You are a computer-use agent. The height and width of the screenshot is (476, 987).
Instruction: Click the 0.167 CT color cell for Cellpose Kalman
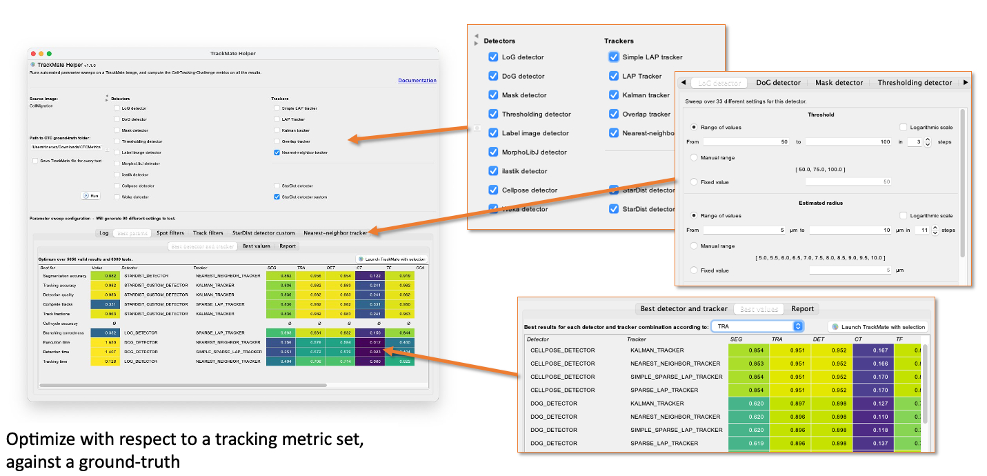[872, 350]
